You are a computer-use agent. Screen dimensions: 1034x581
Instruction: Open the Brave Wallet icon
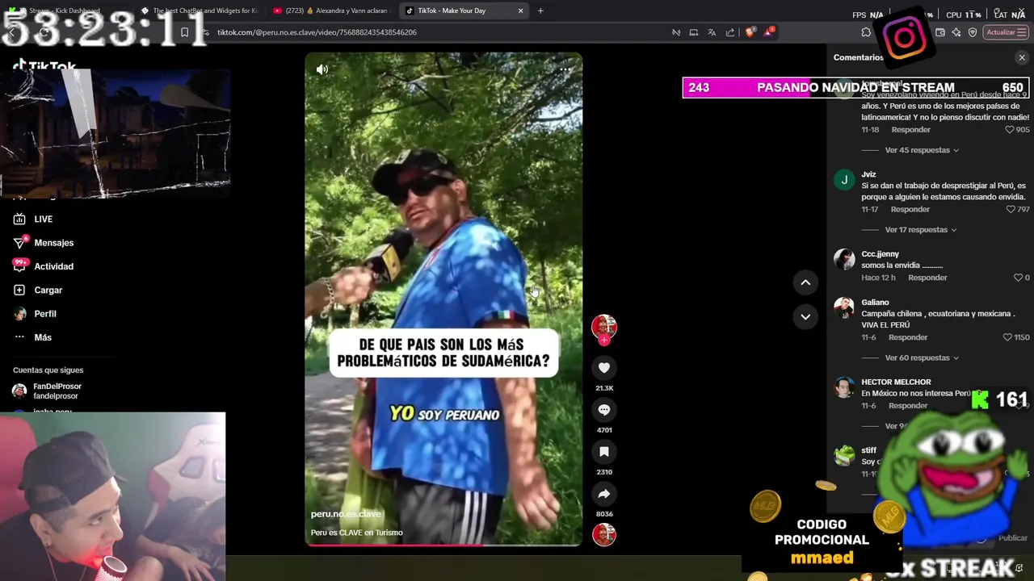940,32
